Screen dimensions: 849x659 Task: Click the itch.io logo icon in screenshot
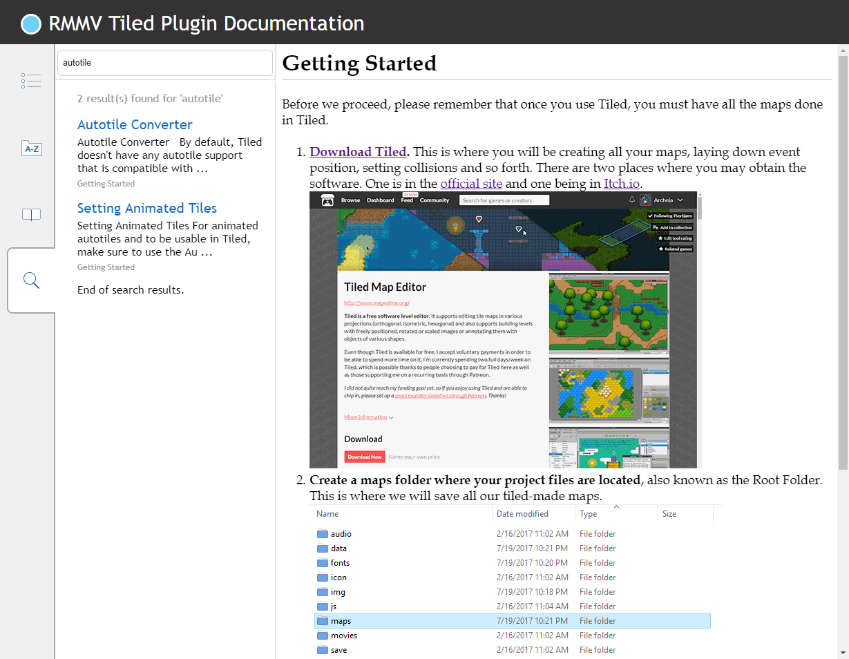click(327, 200)
